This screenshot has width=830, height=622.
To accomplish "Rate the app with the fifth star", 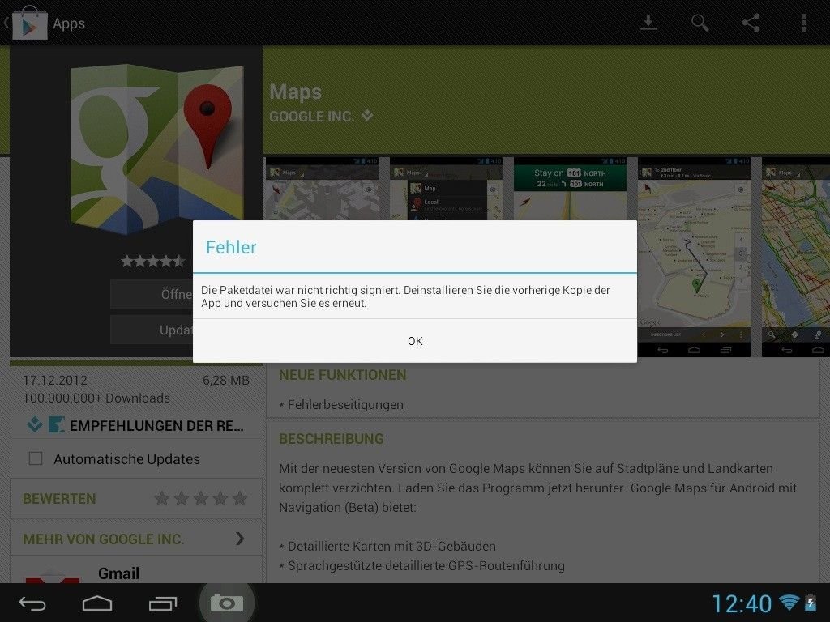I will [x=240, y=498].
